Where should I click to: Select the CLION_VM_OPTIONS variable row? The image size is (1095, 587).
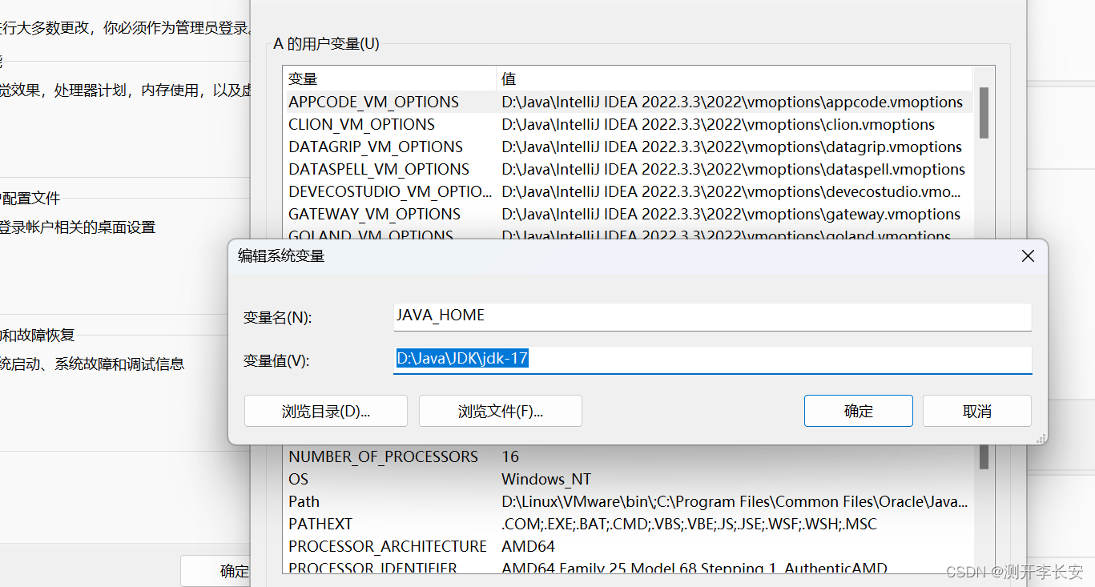(629, 124)
